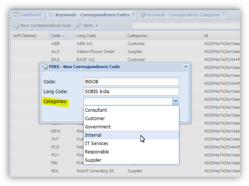Close the New Correspondence Code dialog
Screen dimensions: 249x186
pyautogui.click(x=186, y=66)
